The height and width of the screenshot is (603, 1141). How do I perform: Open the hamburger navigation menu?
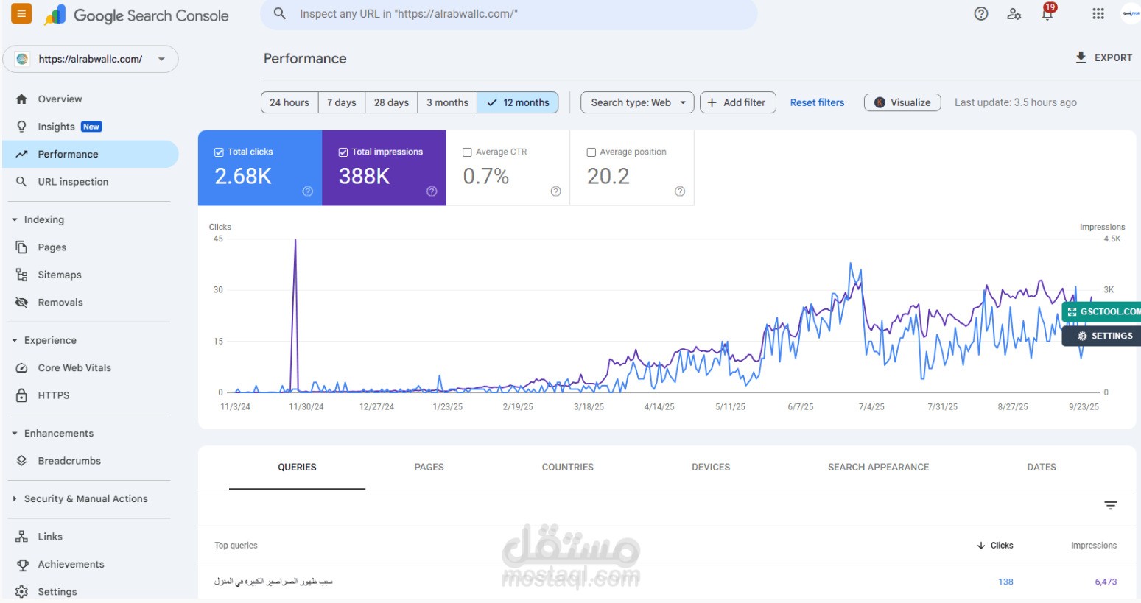point(21,13)
